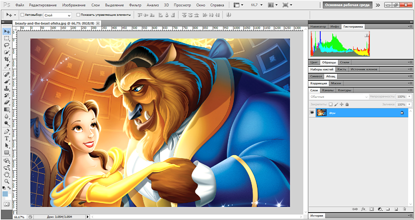Enable the Автовыбор checkbox
This screenshot has height=220, width=415.
point(22,15)
